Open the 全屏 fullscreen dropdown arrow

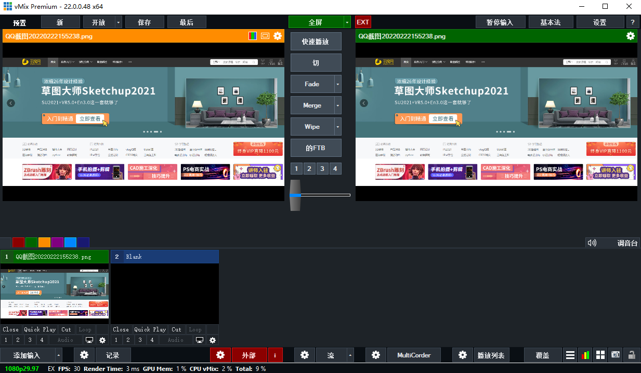click(x=347, y=22)
